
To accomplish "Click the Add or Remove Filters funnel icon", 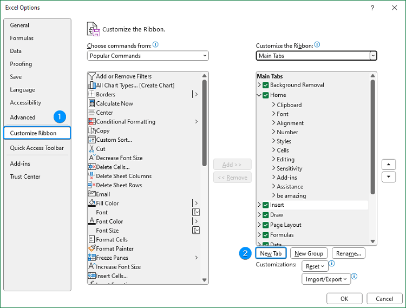I will (91, 76).
